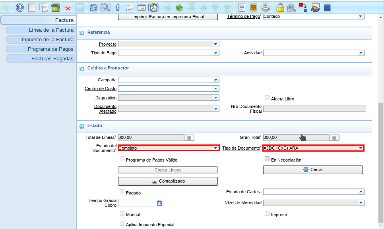Open calendar picker for Tiempo Gracia Cobro

(160, 203)
